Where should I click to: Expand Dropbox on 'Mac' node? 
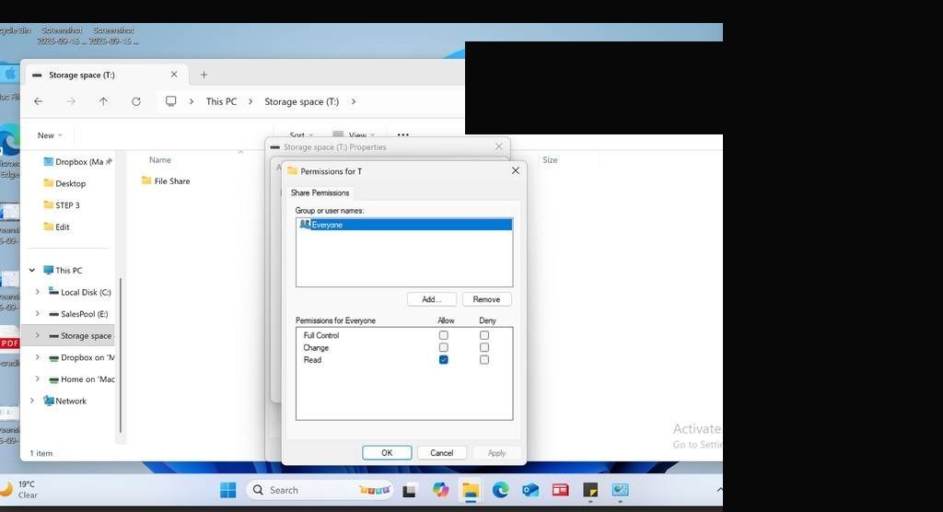(x=37, y=357)
